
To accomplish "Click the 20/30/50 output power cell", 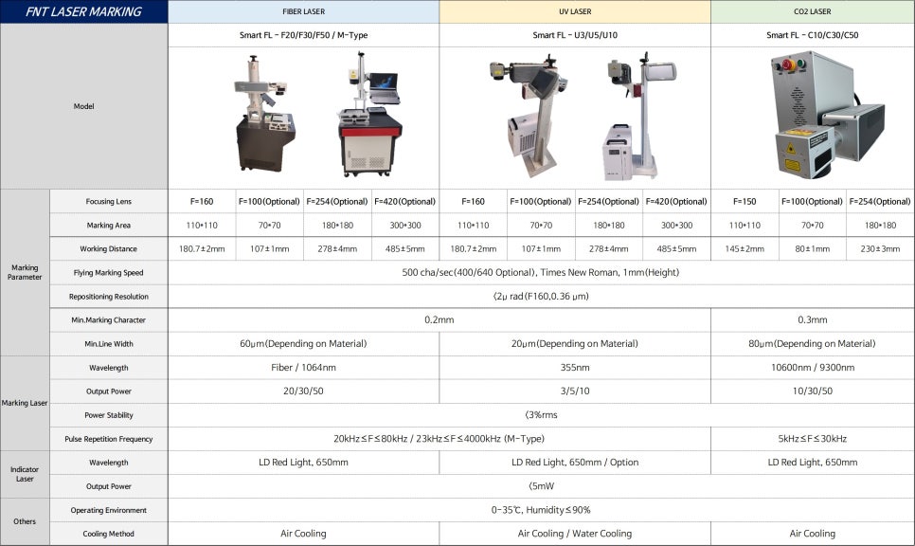I will [x=303, y=391].
